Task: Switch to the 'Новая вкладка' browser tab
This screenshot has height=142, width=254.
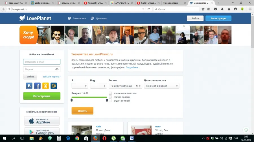Action: (171, 3)
